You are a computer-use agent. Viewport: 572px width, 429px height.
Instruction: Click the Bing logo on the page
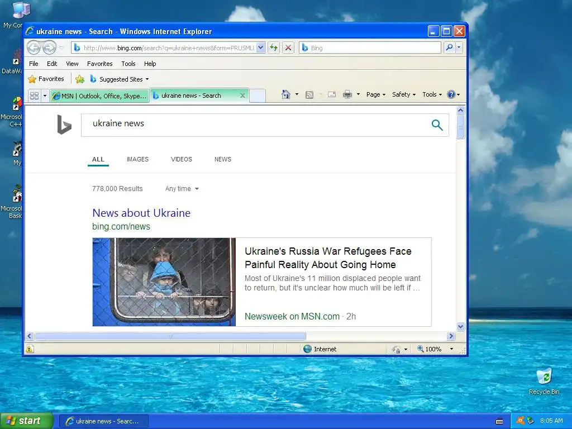[x=64, y=125]
